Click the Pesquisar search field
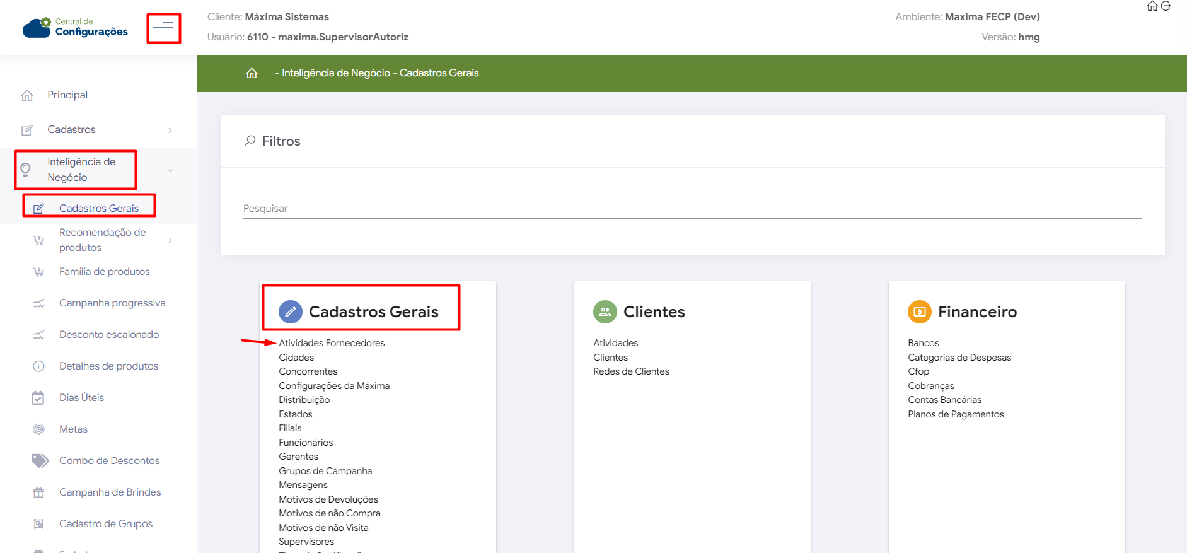The image size is (1187, 553). pos(692,209)
